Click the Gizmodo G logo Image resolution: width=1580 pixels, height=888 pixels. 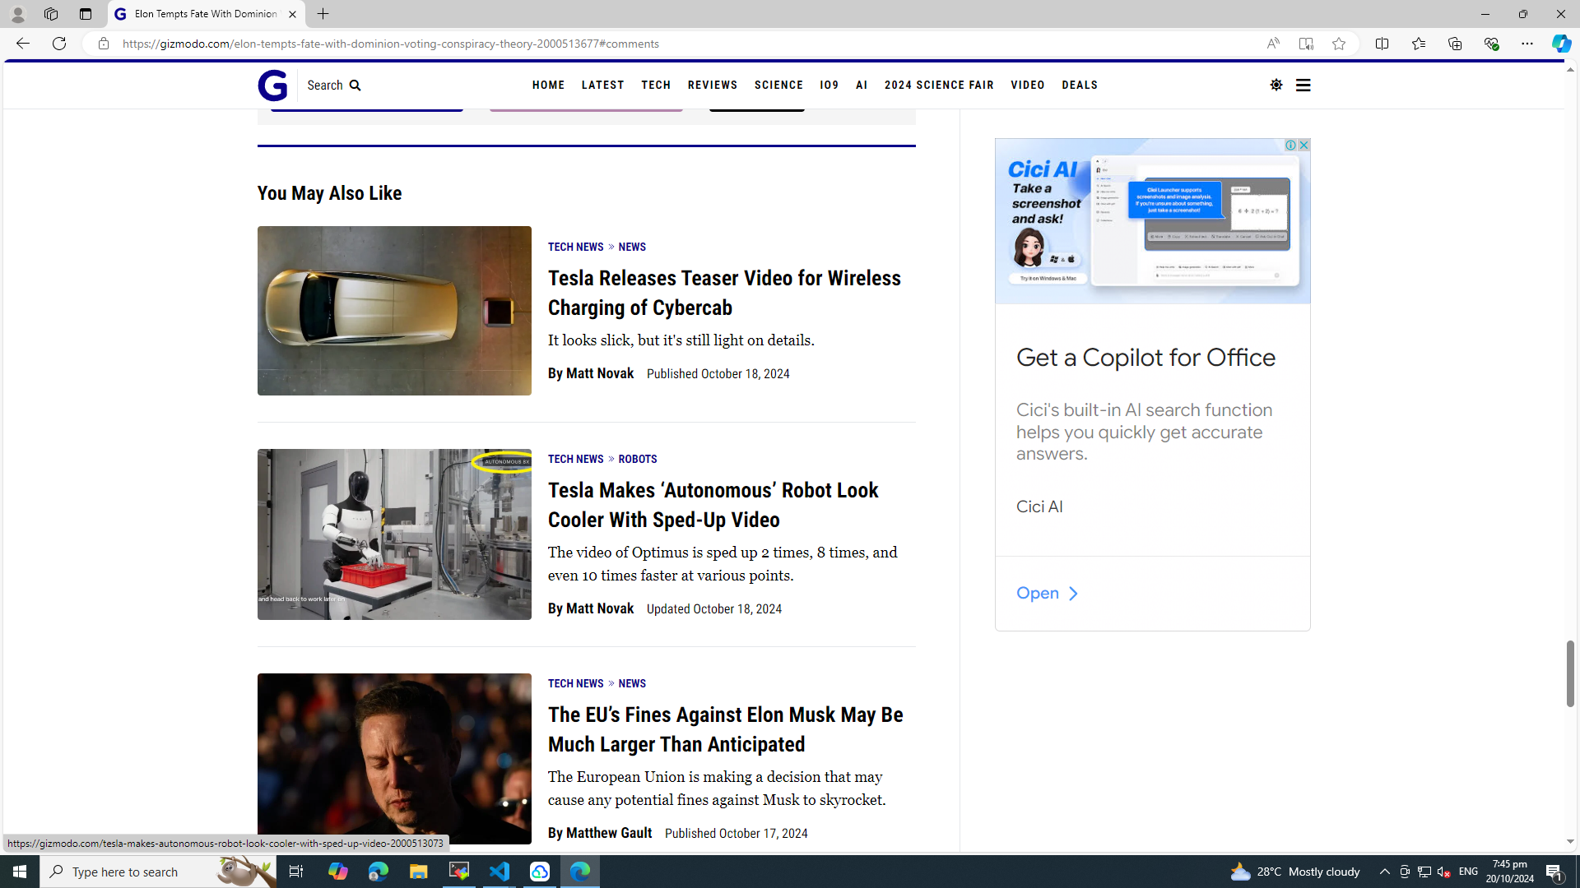coord(272,86)
